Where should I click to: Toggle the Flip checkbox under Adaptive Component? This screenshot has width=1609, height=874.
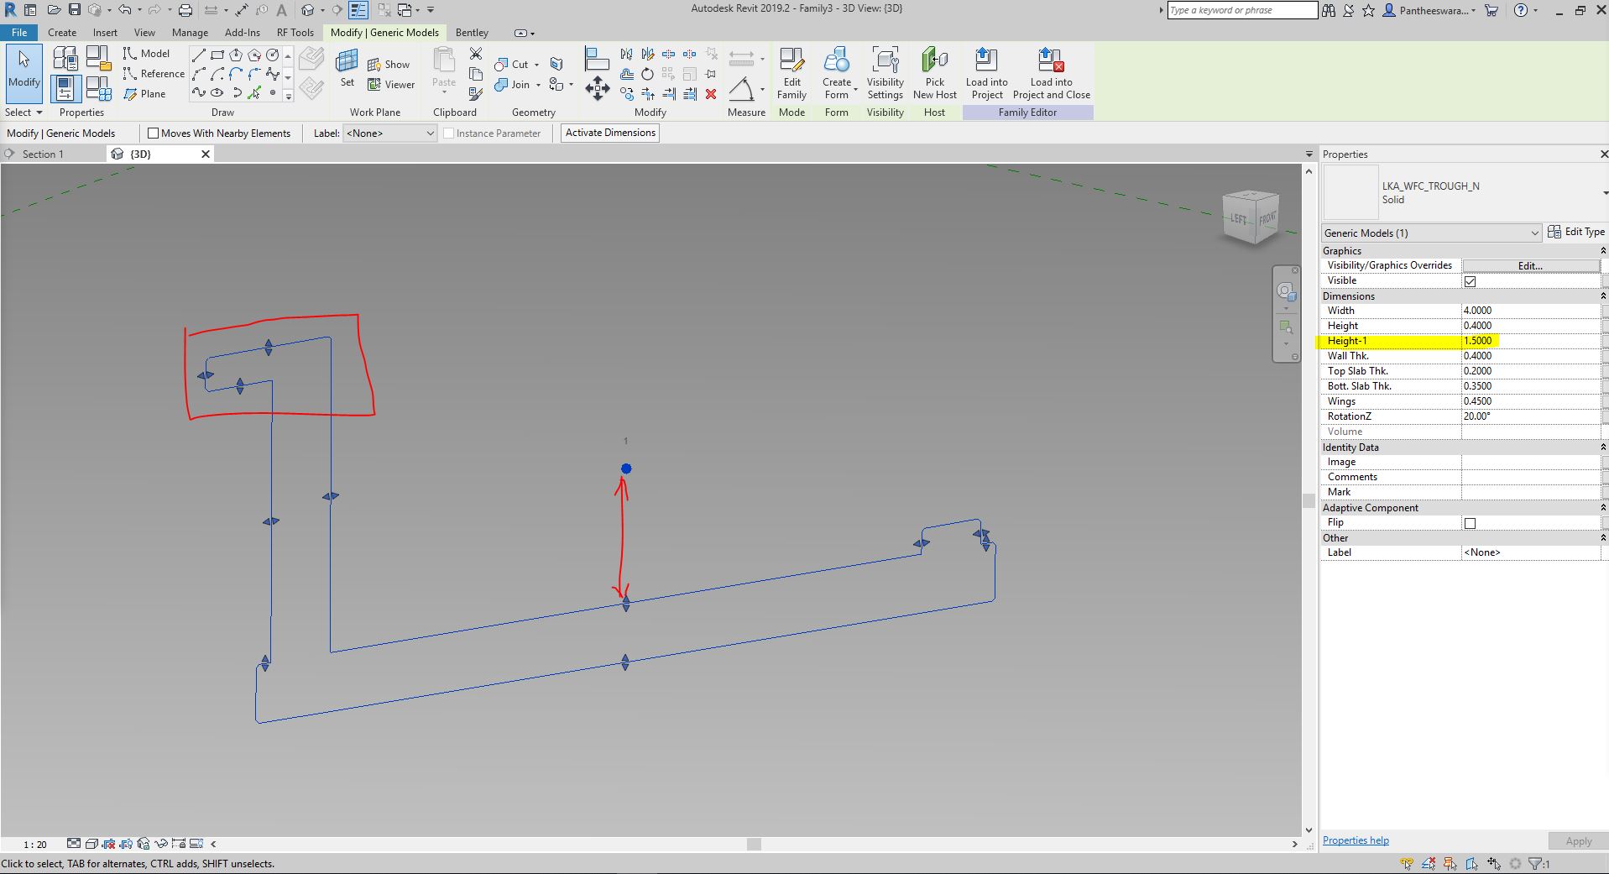(x=1471, y=522)
